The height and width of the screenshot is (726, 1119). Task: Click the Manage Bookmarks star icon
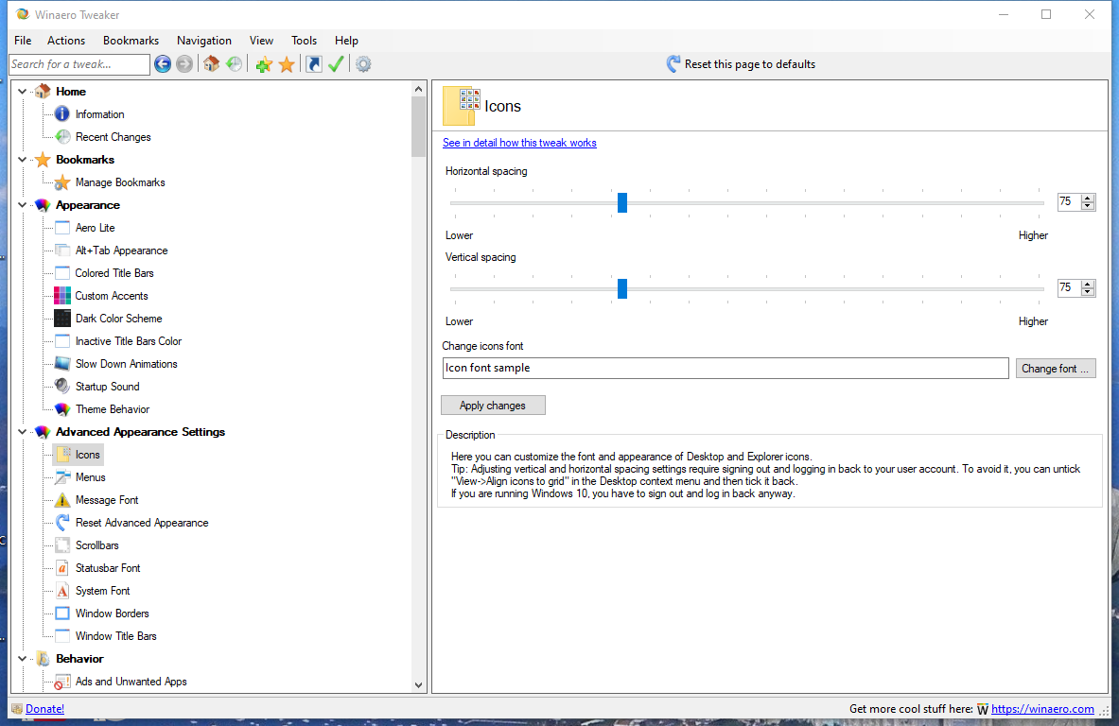coord(62,182)
